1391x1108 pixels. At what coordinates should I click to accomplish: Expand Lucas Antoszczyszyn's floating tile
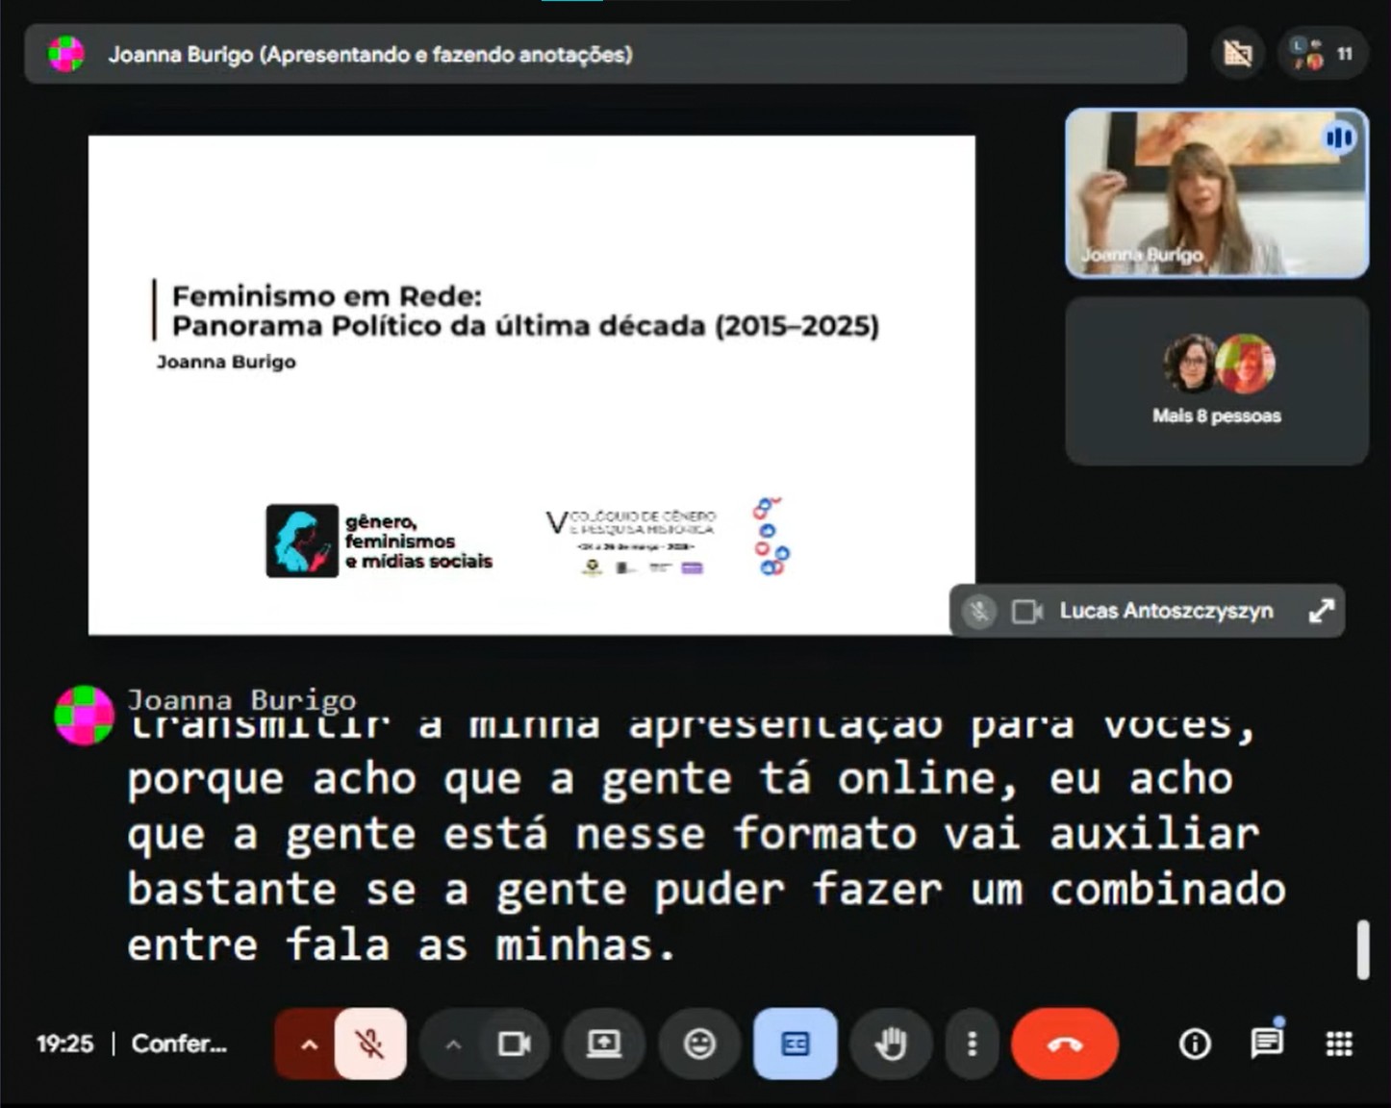(x=1321, y=611)
